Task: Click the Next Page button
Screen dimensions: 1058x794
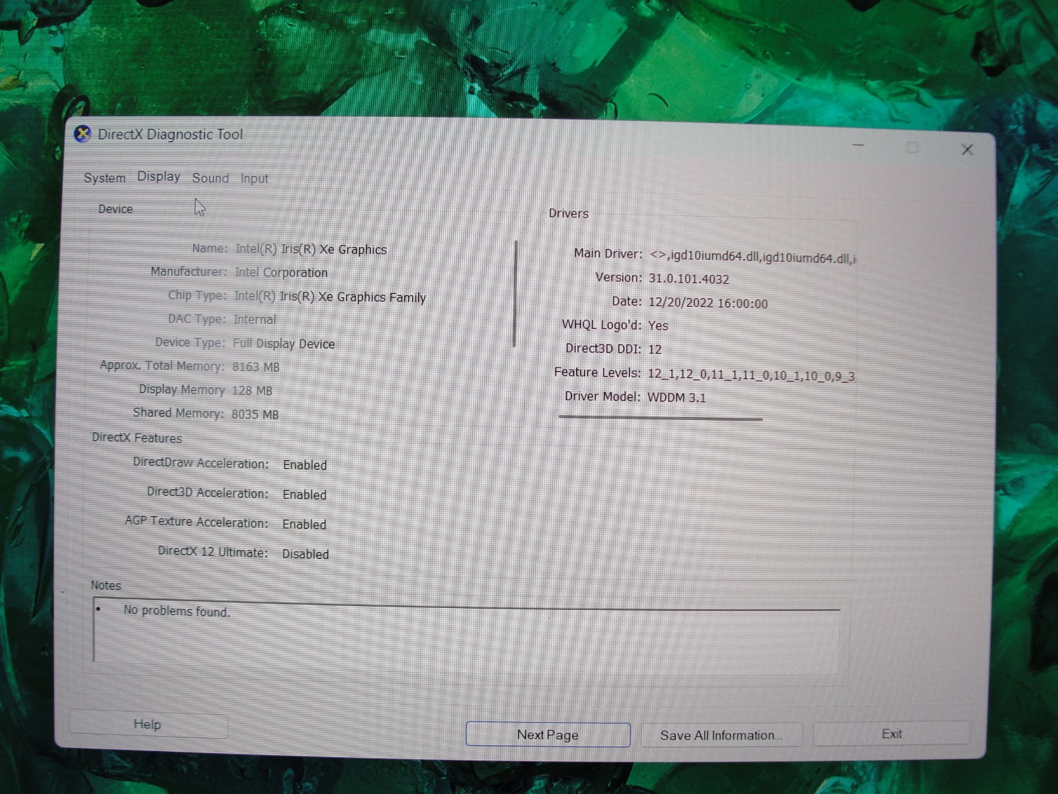Action: click(548, 734)
